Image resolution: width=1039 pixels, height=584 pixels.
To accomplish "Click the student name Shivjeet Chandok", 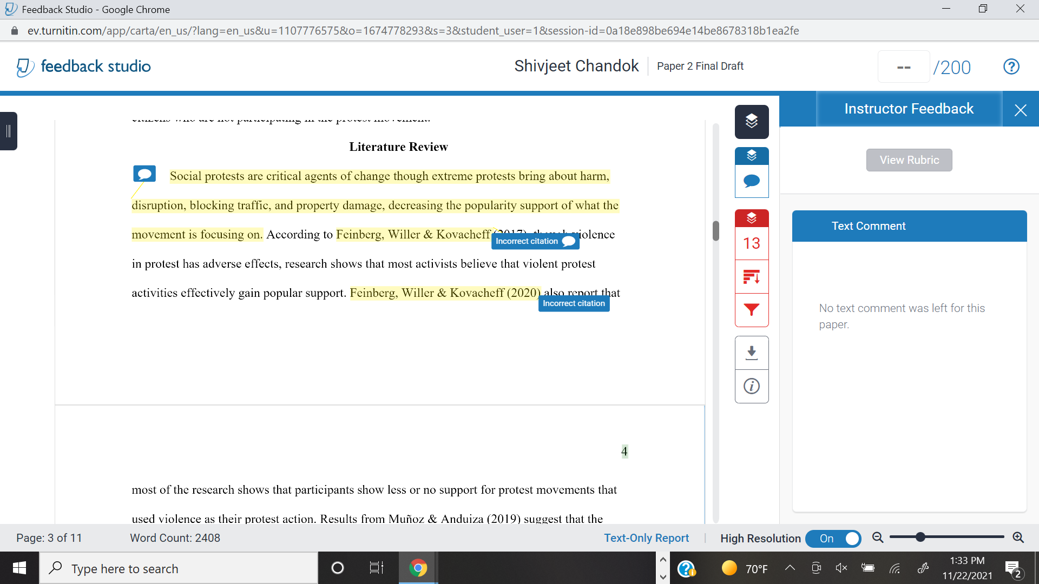I will point(576,66).
